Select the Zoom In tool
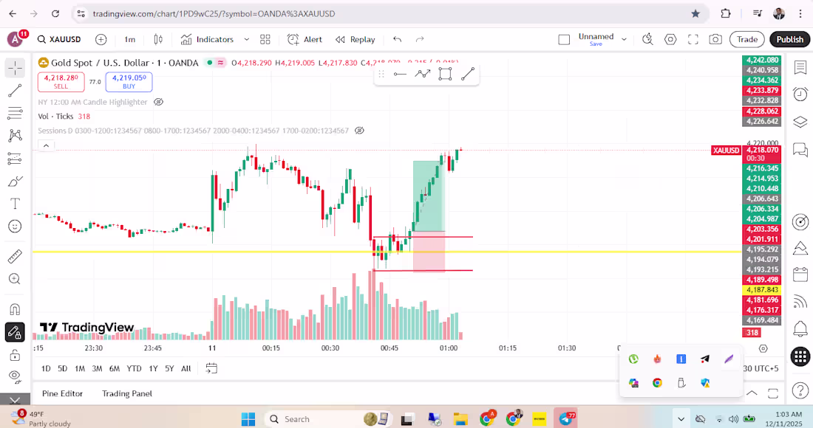This screenshot has width=813, height=428. tap(15, 279)
